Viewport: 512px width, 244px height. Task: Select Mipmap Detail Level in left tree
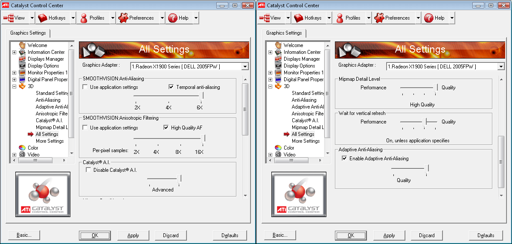point(52,127)
